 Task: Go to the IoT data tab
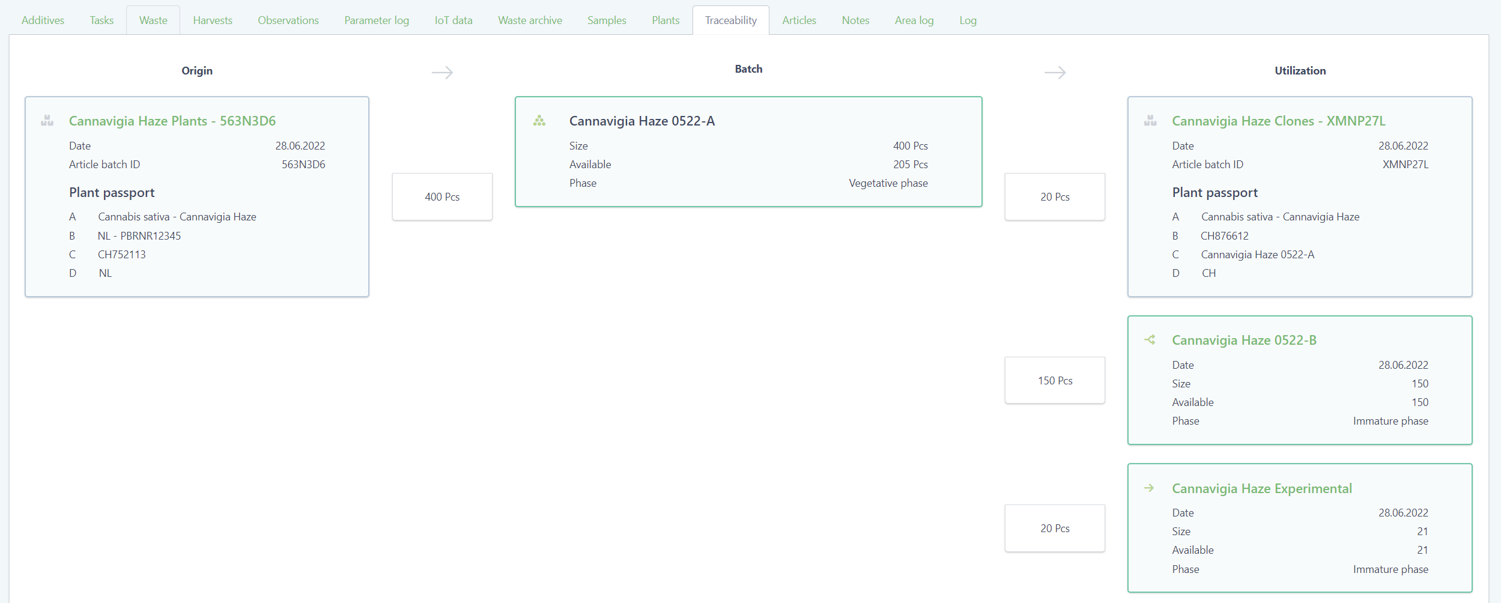(453, 20)
